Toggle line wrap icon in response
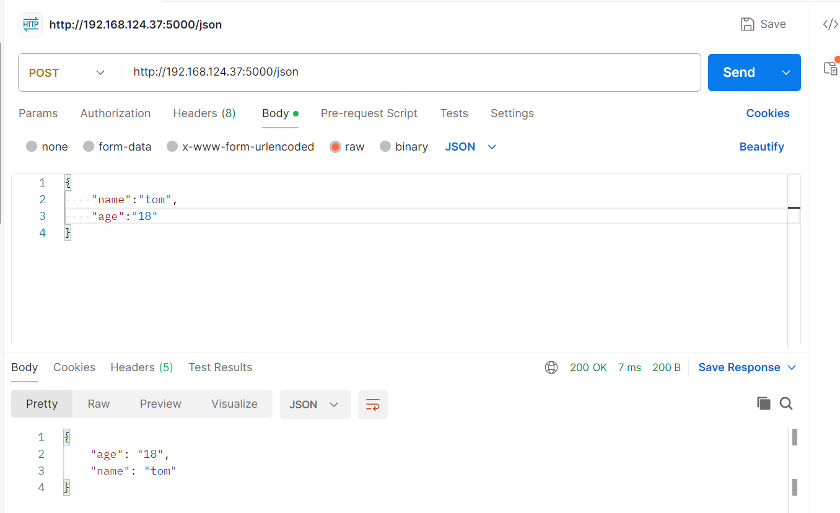840x513 pixels. (x=373, y=405)
